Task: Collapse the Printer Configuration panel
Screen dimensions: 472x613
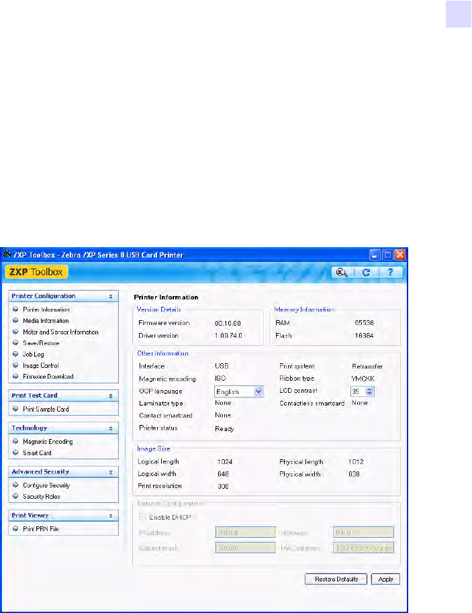Action: click(111, 296)
